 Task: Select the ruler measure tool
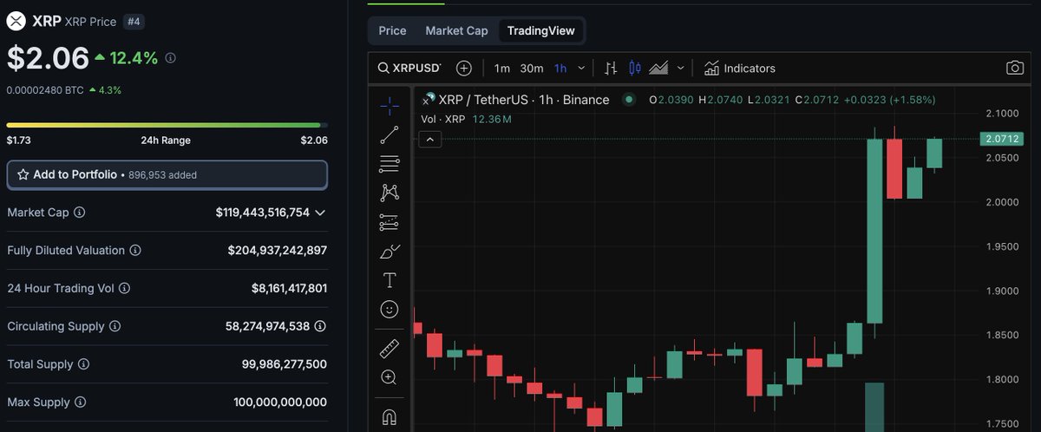point(390,349)
